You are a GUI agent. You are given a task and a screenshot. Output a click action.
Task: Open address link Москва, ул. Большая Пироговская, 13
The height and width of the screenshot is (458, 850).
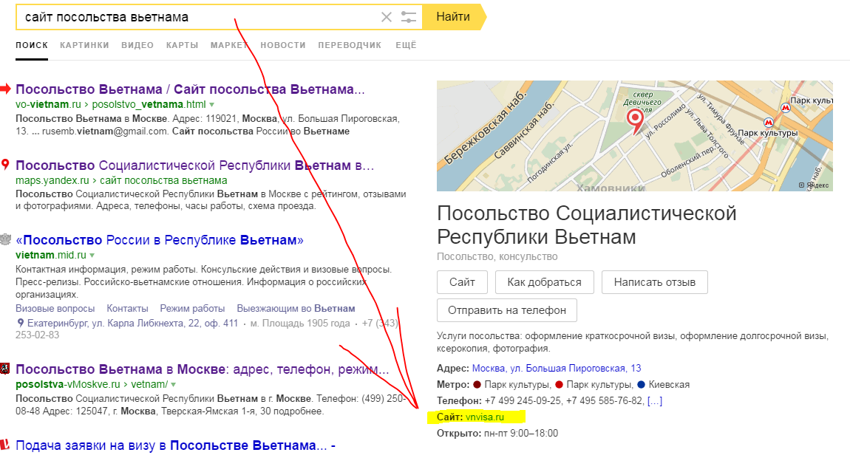556,369
